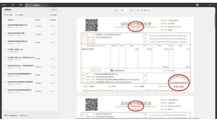Click category tag beside ¥435.98

pyautogui.click(x=53, y=91)
